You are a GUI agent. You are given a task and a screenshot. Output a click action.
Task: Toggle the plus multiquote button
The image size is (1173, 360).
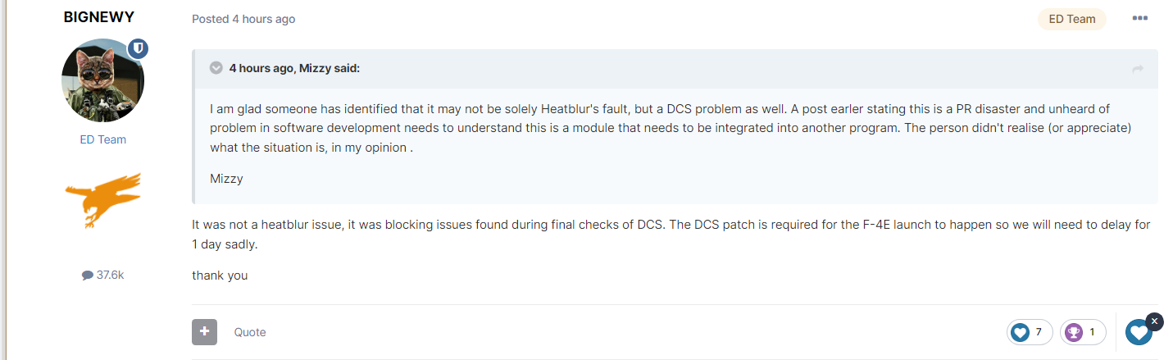click(204, 332)
